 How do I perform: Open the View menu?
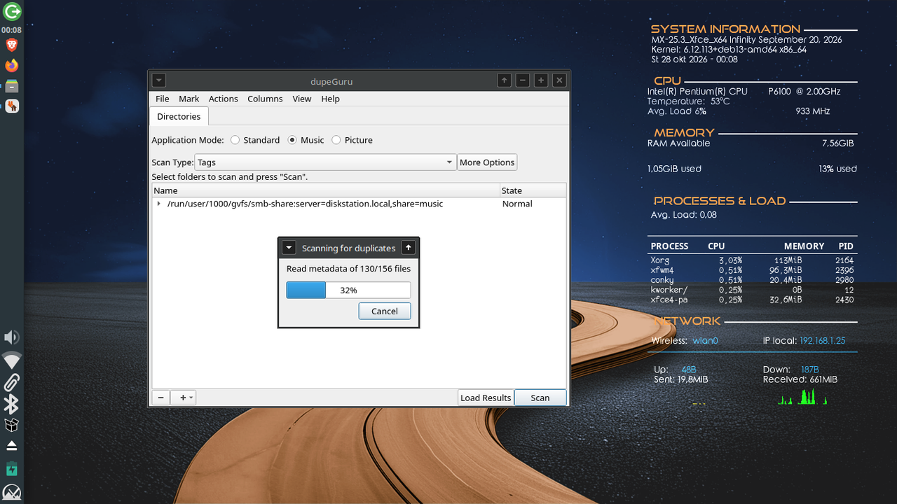[302, 99]
